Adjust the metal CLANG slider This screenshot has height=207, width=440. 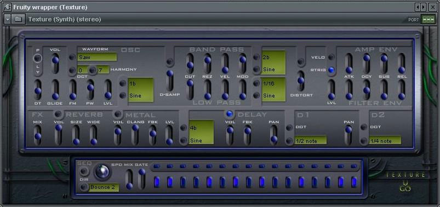tap(135, 135)
